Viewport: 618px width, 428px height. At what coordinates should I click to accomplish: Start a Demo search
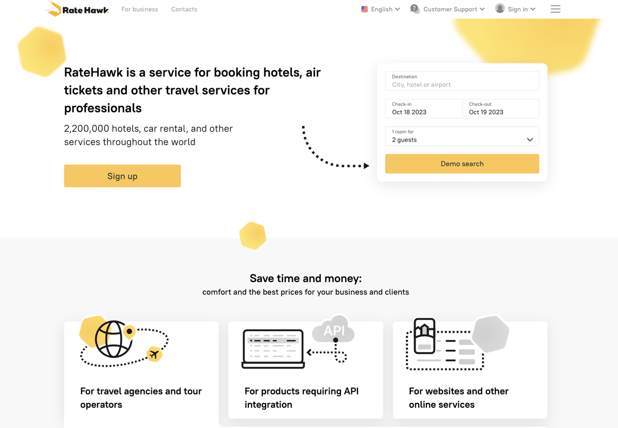tap(462, 164)
